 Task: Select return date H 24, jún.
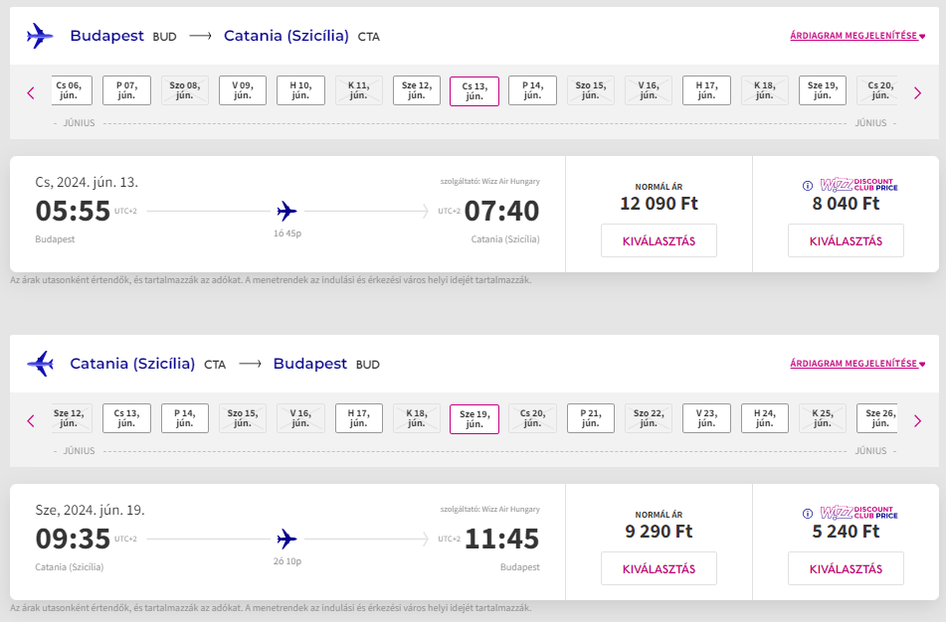click(x=765, y=418)
